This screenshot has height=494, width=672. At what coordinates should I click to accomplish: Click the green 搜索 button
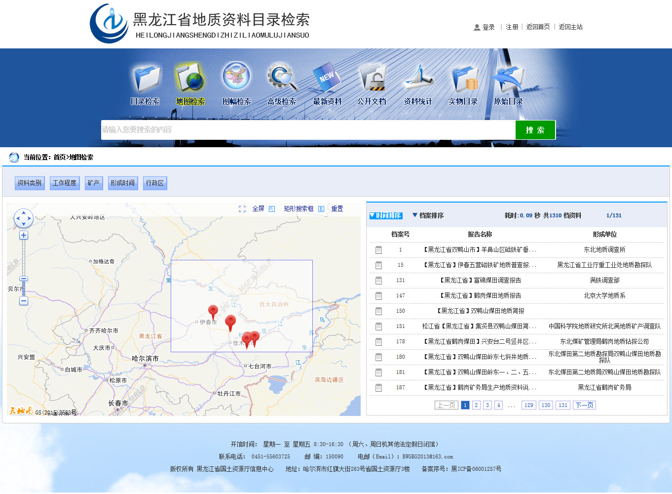click(x=535, y=130)
